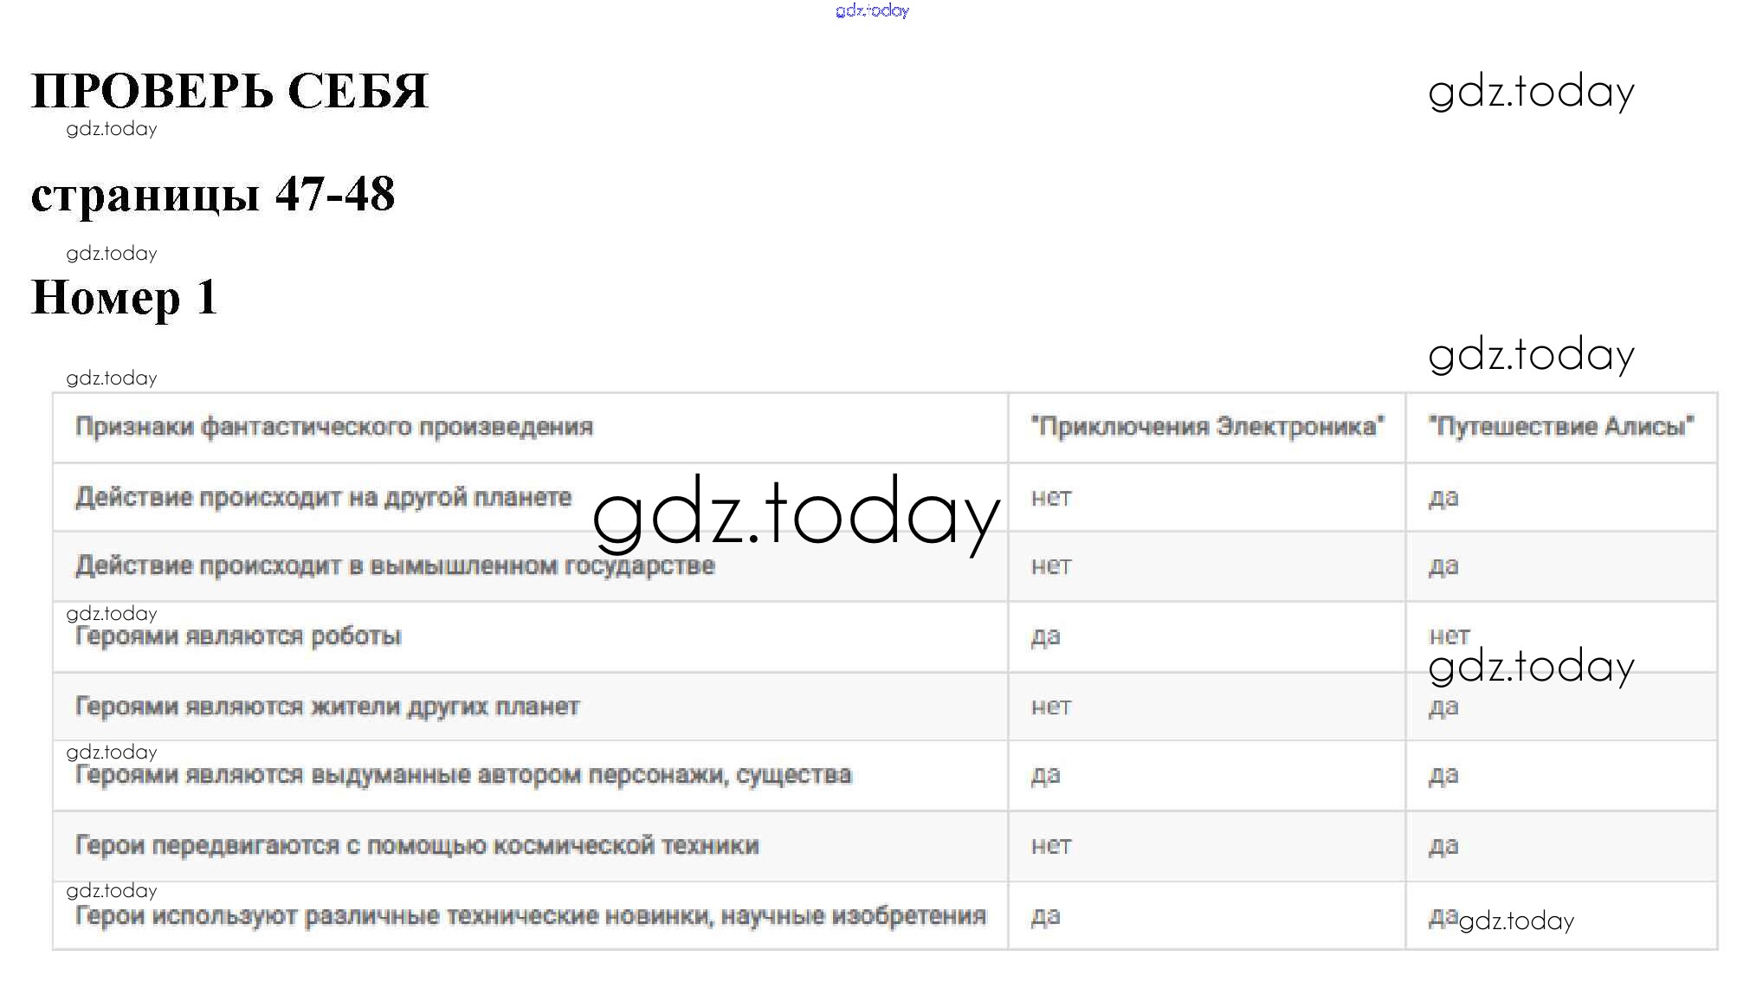Click the row label Действие происходит в вымышленном государстве
The height and width of the screenshot is (982, 1743).
395,566
